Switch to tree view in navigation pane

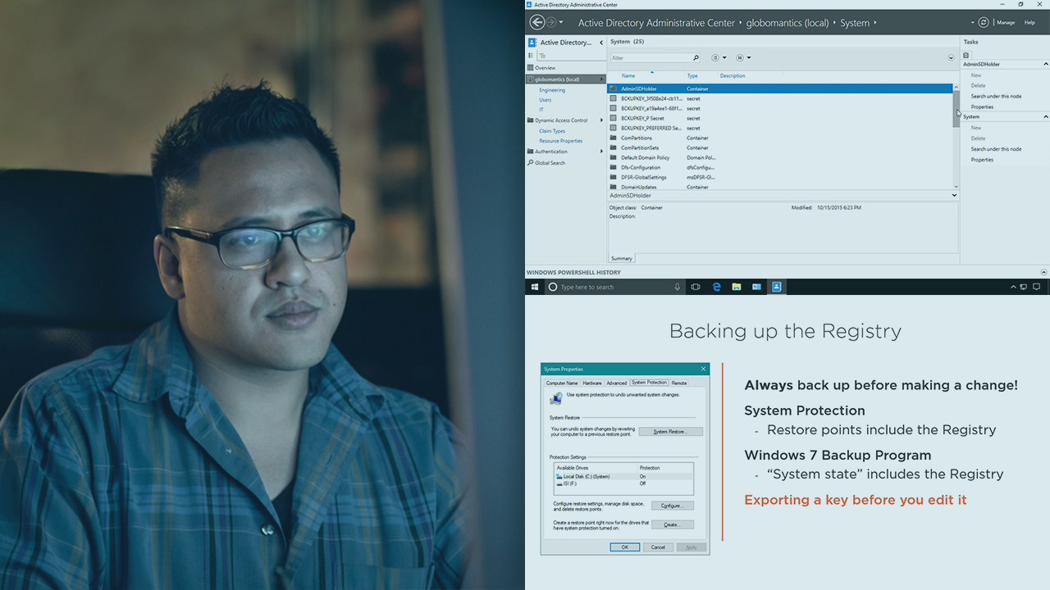(x=542, y=56)
